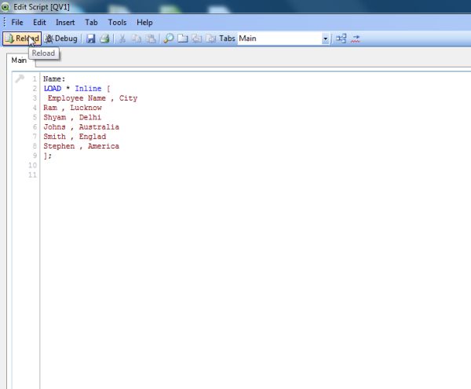The width and height of the screenshot is (471, 389).
Task: Click the Cut scissors icon
Action: point(122,39)
